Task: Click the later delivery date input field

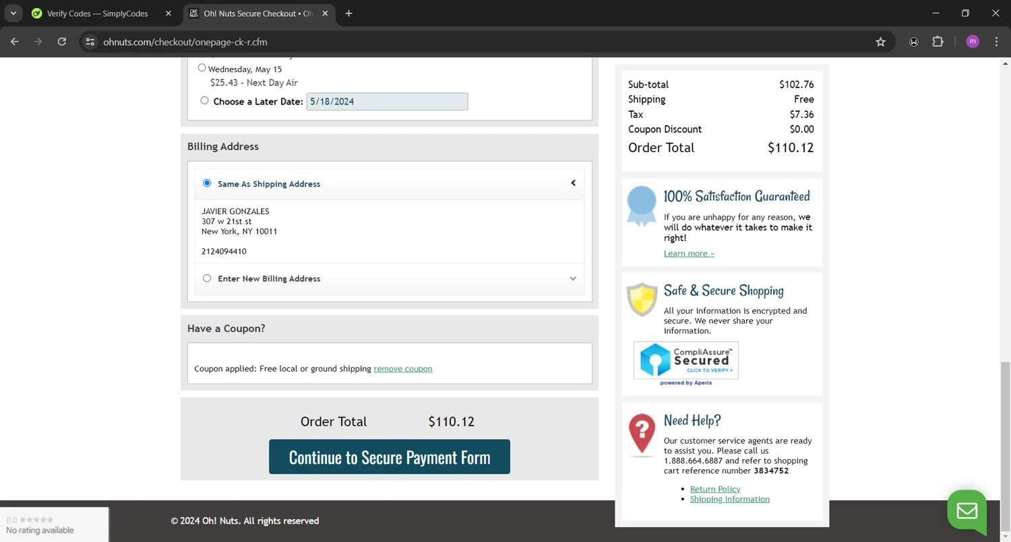Action: pyautogui.click(x=387, y=102)
